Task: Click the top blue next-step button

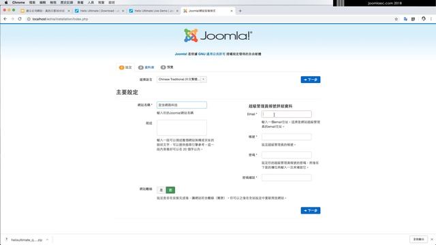Action: [x=311, y=80]
